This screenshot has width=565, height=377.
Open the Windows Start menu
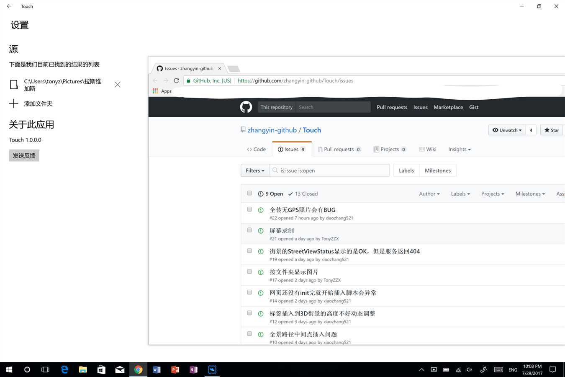(x=9, y=369)
